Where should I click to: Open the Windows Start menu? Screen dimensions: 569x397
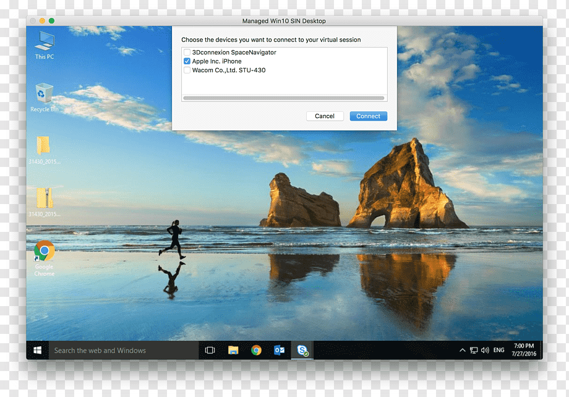coord(37,350)
